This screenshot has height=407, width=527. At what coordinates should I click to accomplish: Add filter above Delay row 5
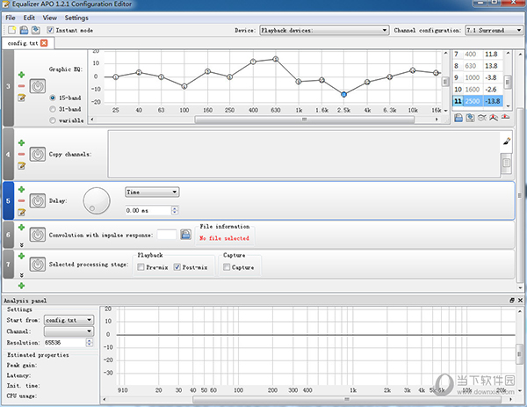pyautogui.click(x=21, y=189)
